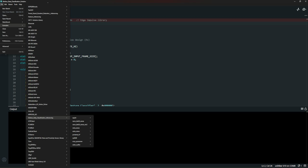Open the editor more-options ellipsis icon
This screenshot has width=308, height=168.
click(306, 15)
